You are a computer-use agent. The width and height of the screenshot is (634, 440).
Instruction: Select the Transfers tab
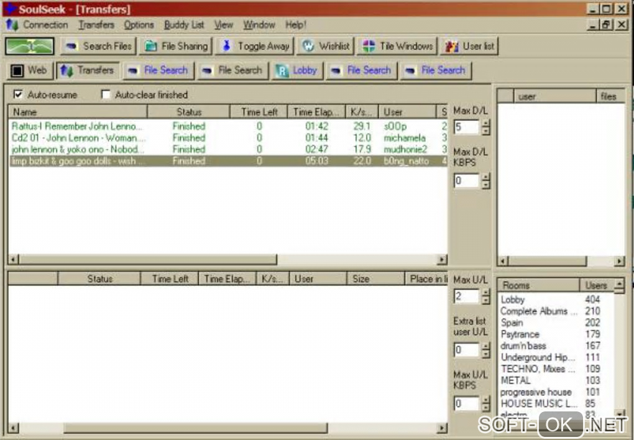[88, 70]
